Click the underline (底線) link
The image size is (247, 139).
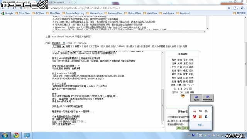pos(86,46)
